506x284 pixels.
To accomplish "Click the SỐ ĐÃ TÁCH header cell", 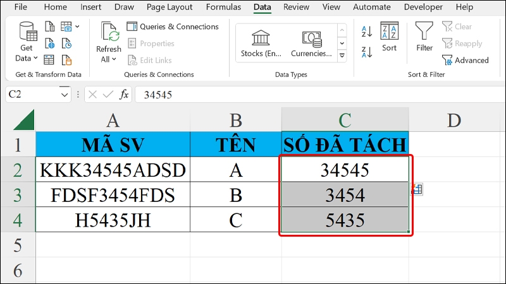I will [345, 145].
